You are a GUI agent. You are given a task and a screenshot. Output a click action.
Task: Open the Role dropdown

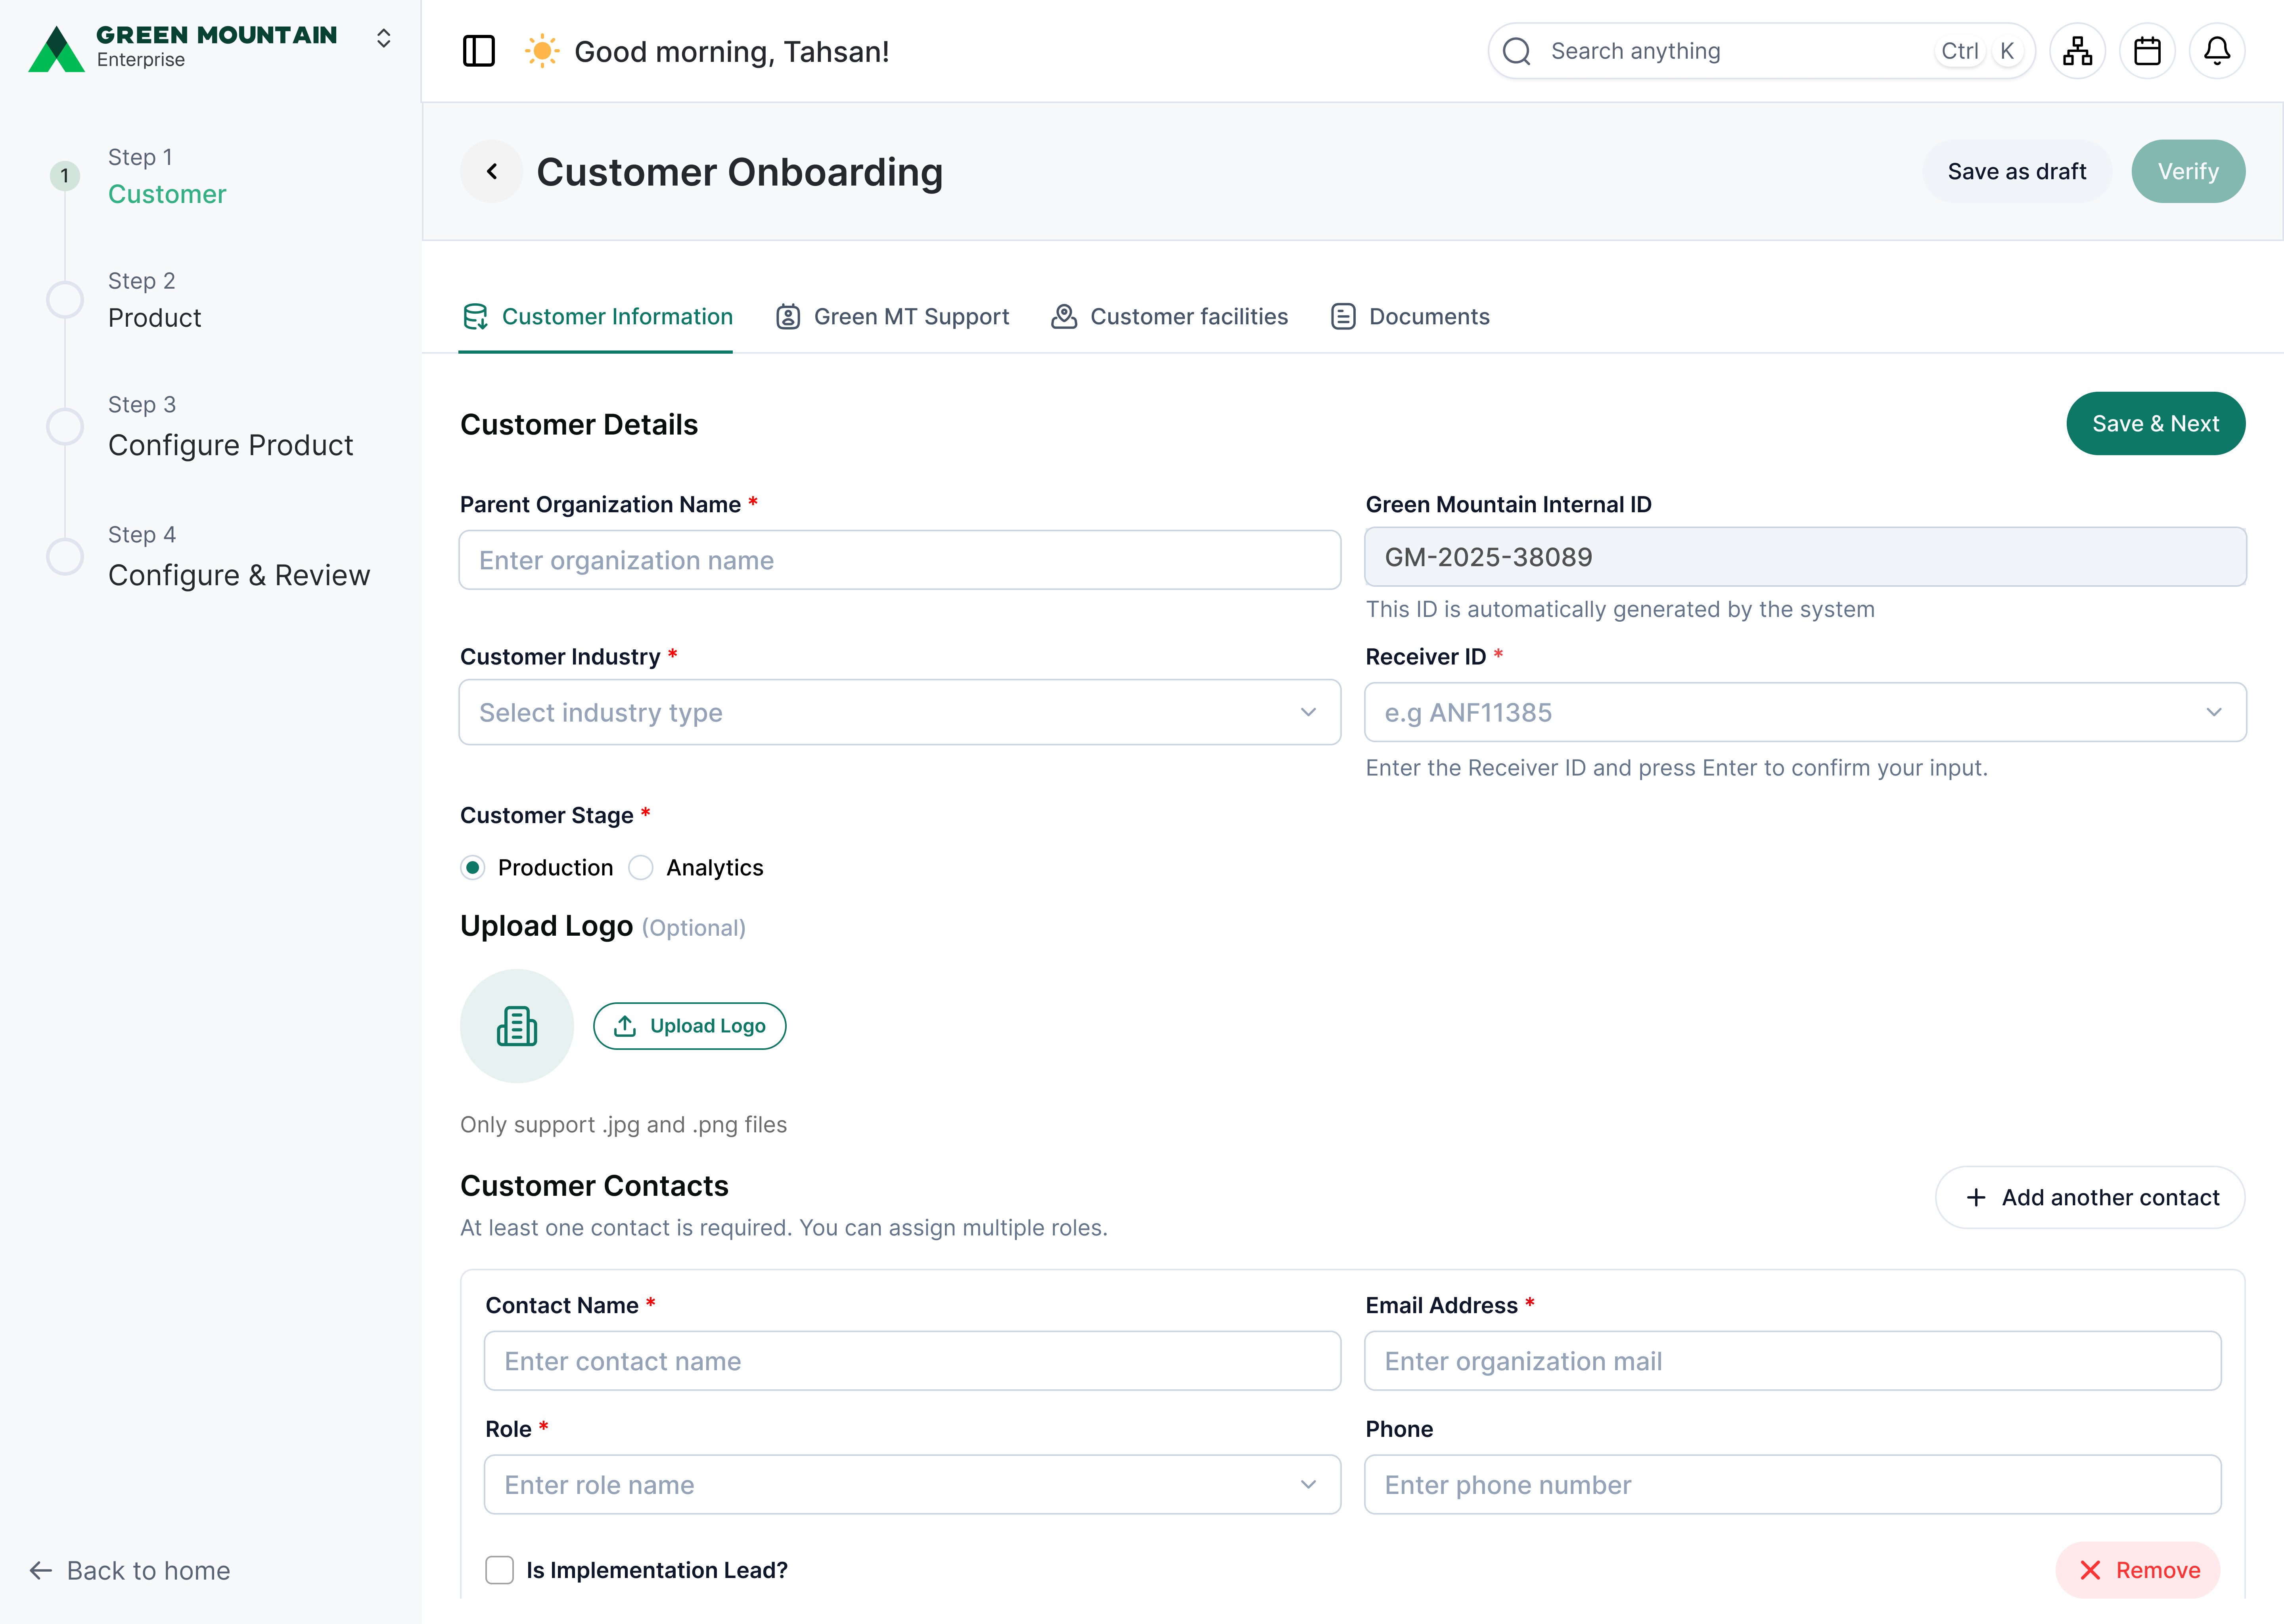click(x=912, y=1485)
